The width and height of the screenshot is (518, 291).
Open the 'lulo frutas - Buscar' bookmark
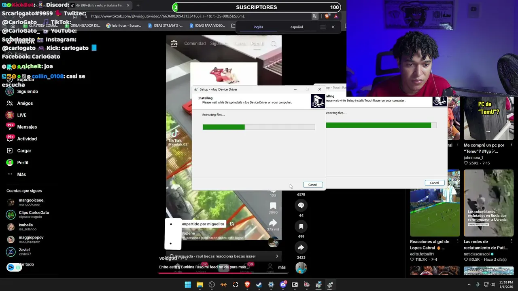tap(124, 25)
